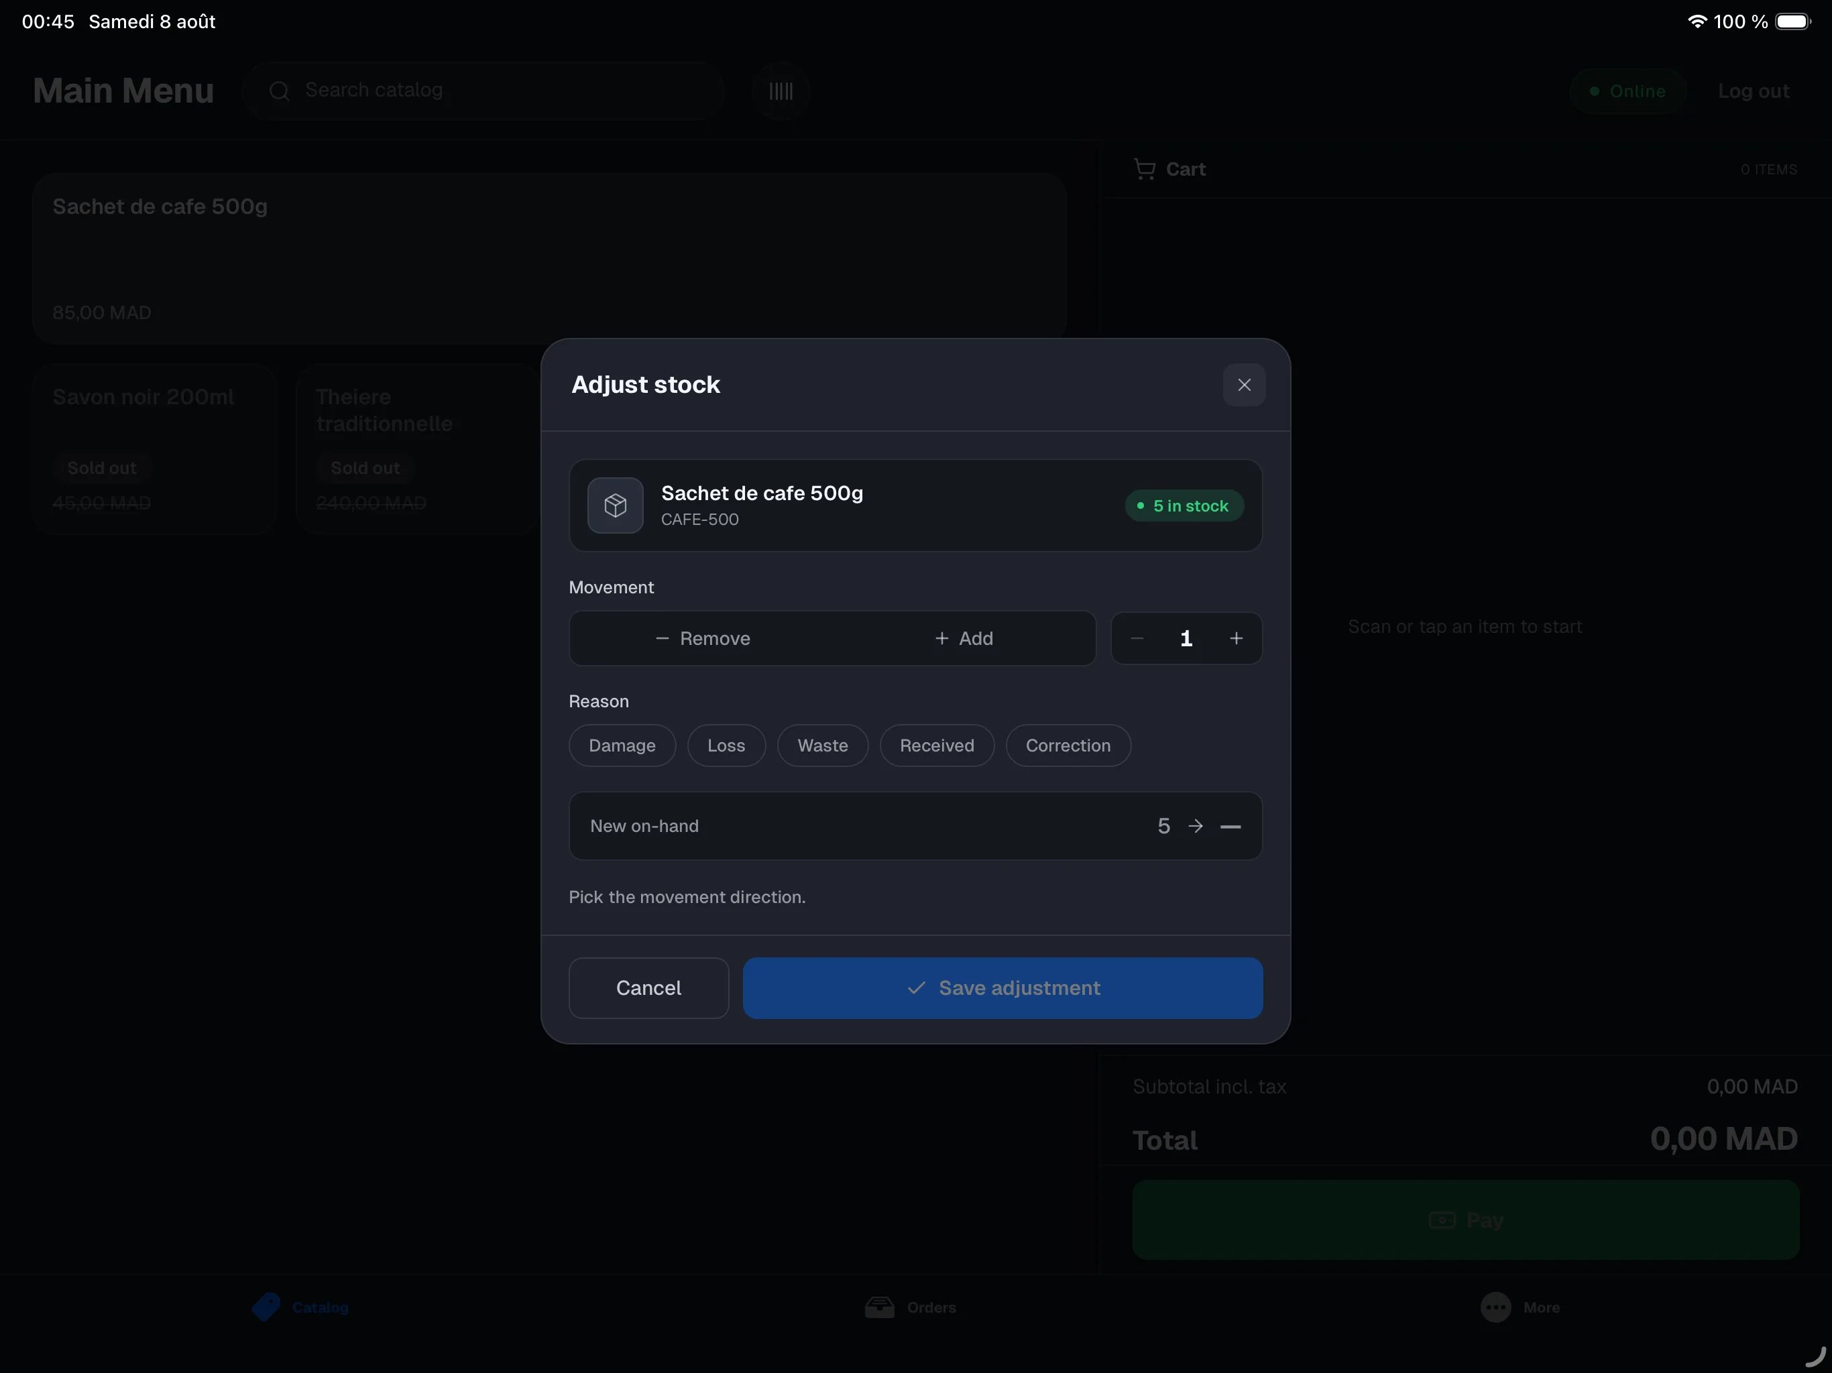Close the Adjust stock dialog
Image resolution: width=1832 pixels, height=1373 pixels.
coord(1243,385)
